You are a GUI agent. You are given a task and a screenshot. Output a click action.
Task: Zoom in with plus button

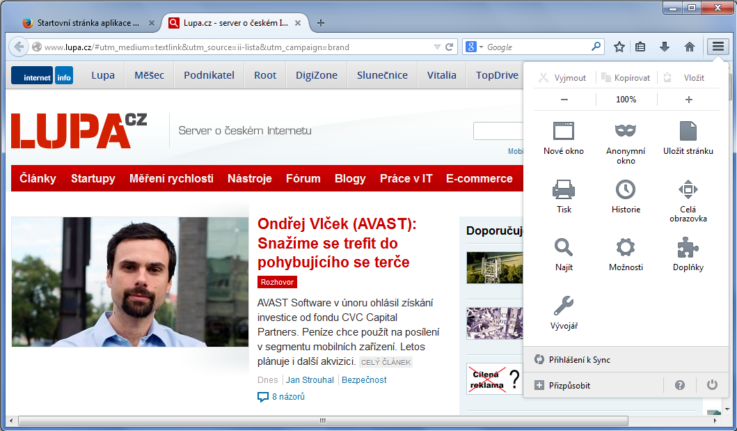688,99
